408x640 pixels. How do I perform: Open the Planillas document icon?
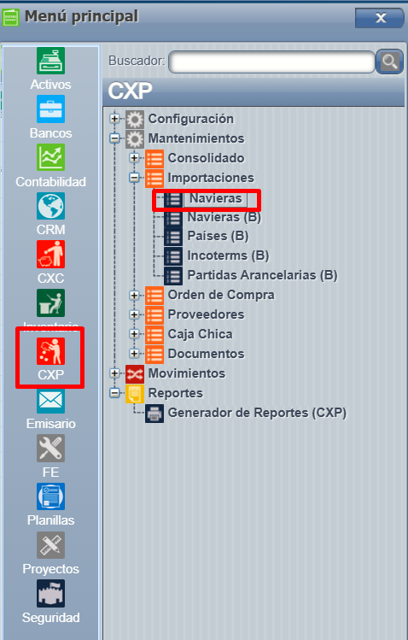click(50, 496)
